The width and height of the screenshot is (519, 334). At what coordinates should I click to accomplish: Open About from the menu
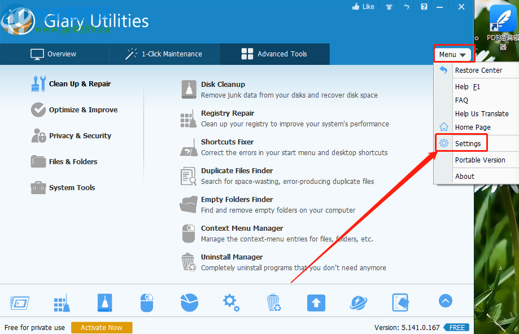pyautogui.click(x=477, y=176)
